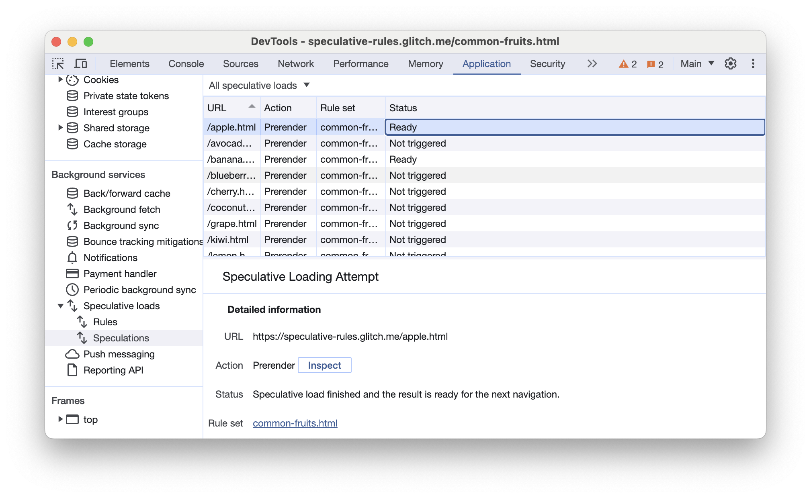Image resolution: width=811 pixels, height=498 pixels.
Task: Click the top frame tree item
Action: pos(90,419)
